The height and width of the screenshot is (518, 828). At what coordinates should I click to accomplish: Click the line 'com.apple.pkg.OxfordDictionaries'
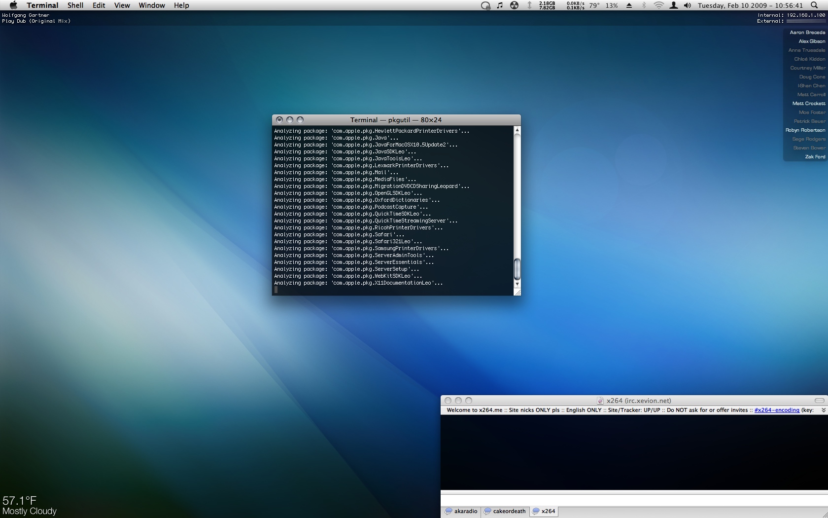357,200
